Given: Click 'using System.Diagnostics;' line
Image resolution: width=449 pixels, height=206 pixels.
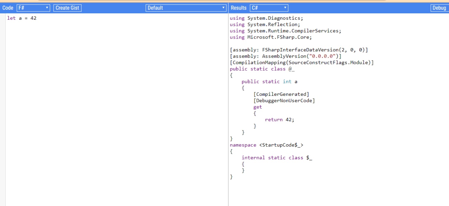Looking at the screenshot, I should pos(266,18).
